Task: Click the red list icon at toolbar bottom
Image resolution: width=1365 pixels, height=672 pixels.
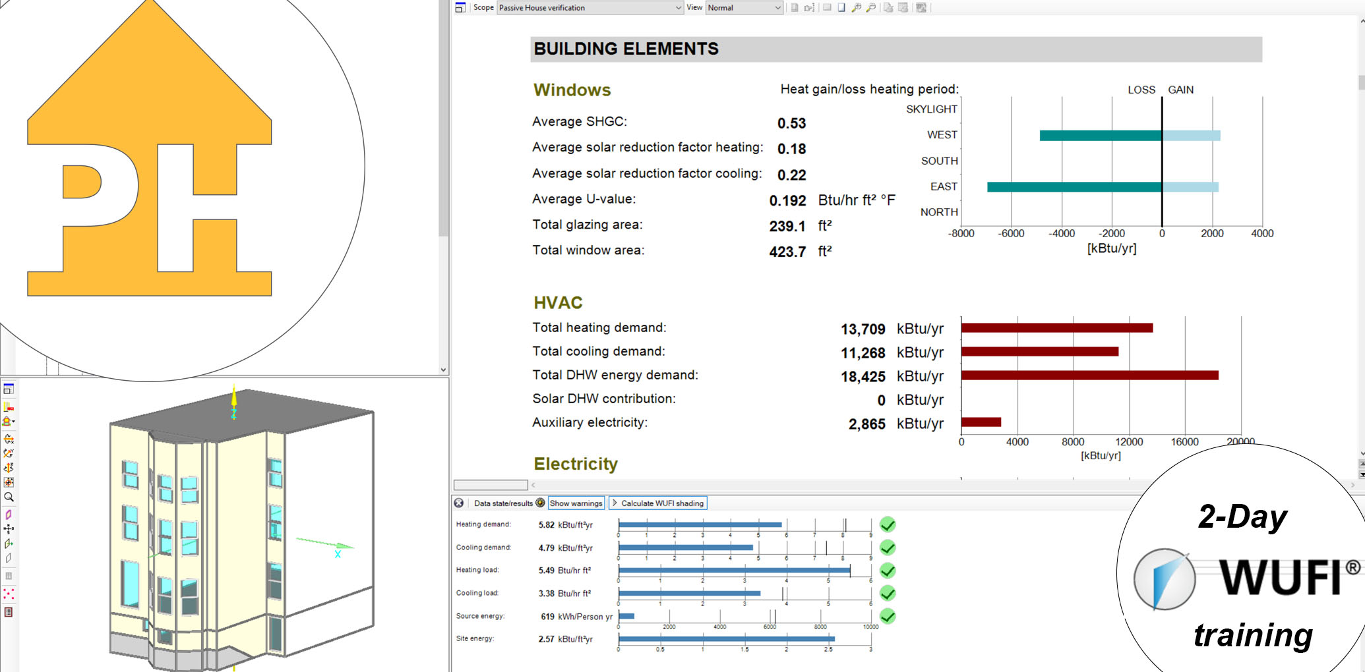Action: pos(9,612)
